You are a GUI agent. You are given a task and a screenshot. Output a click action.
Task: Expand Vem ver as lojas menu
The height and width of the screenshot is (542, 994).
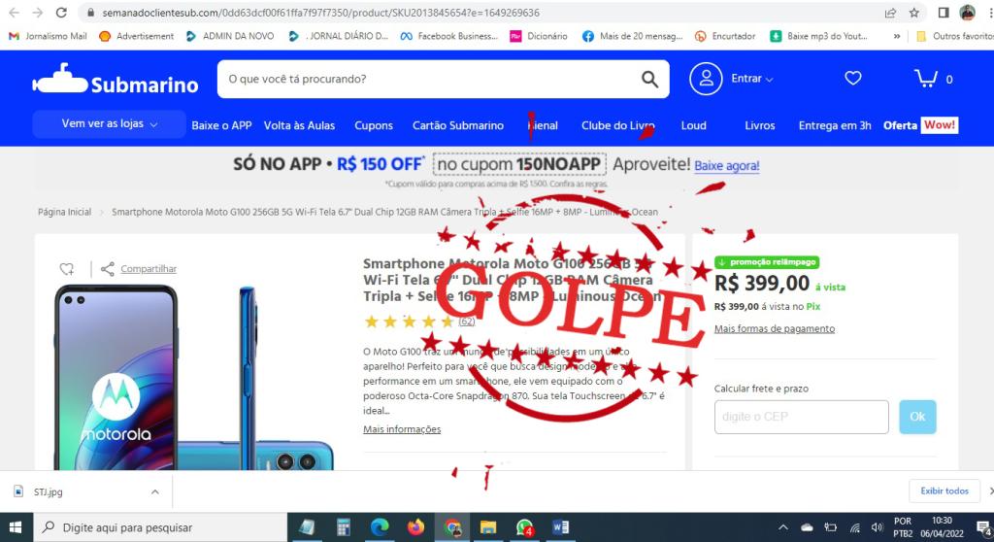[x=109, y=123]
